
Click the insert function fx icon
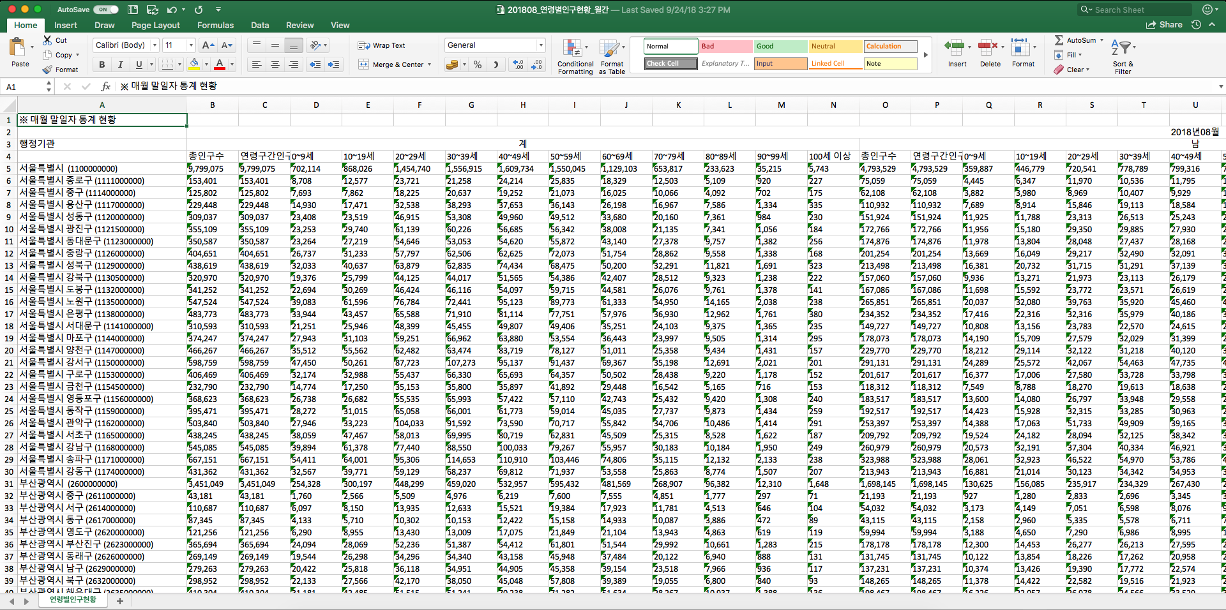(x=106, y=86)
